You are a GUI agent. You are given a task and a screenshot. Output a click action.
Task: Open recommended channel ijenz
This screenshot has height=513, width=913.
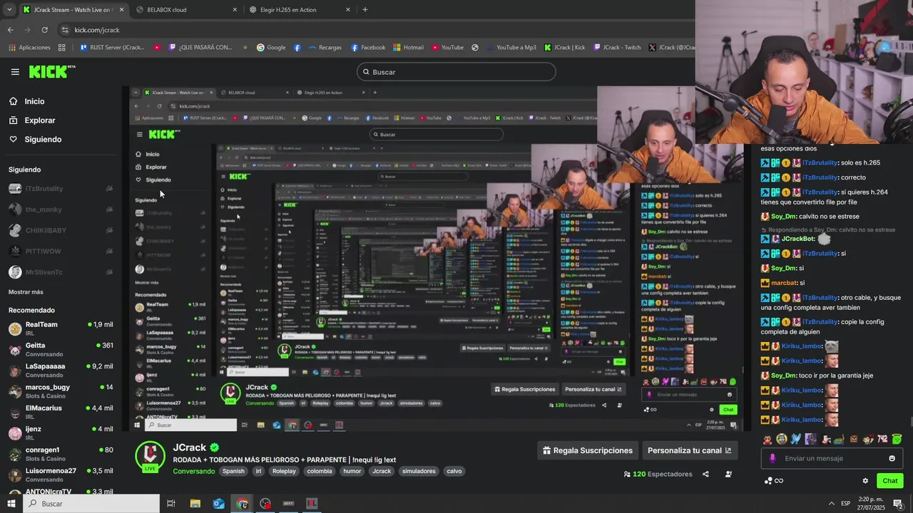61,433
